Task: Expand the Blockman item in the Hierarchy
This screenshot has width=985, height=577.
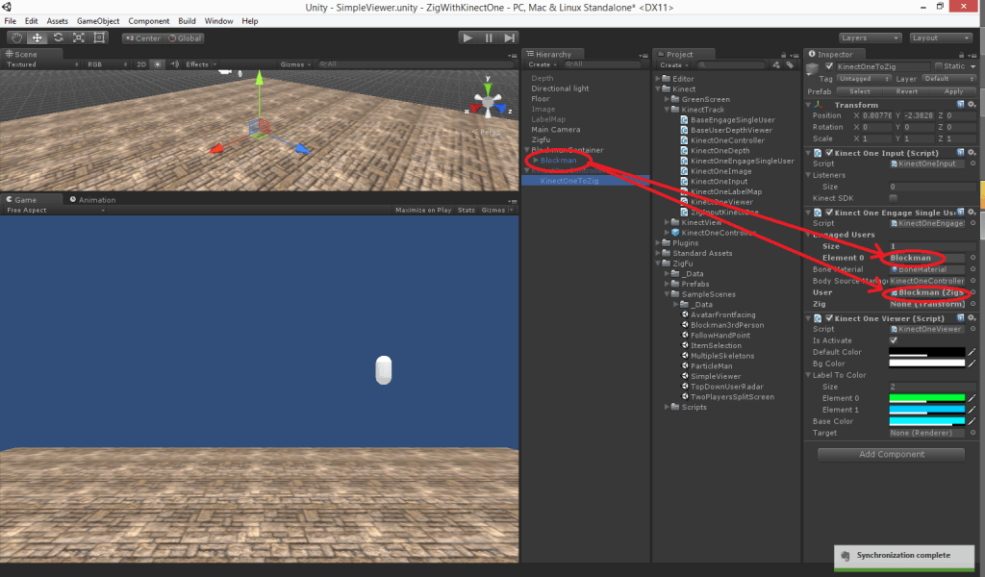Action: point(536,161)
